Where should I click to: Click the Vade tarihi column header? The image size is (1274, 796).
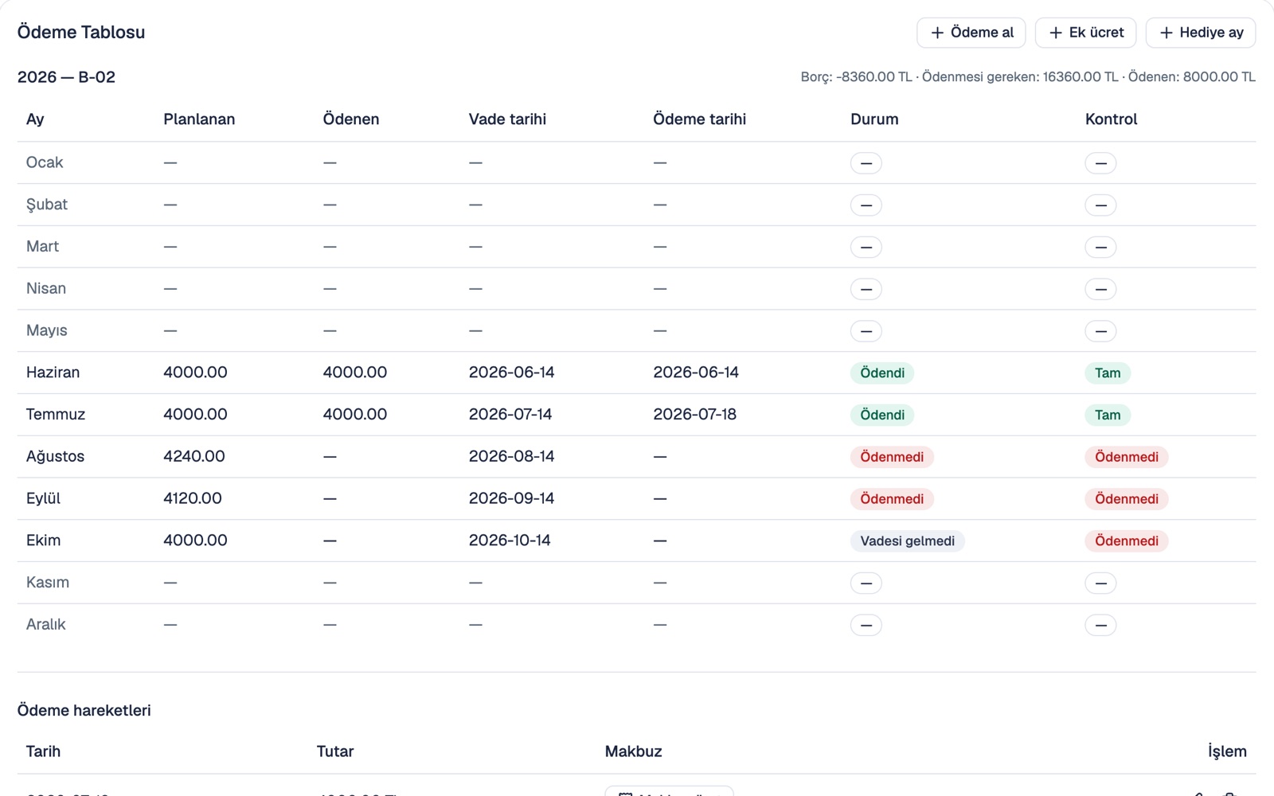coord(507,119)
